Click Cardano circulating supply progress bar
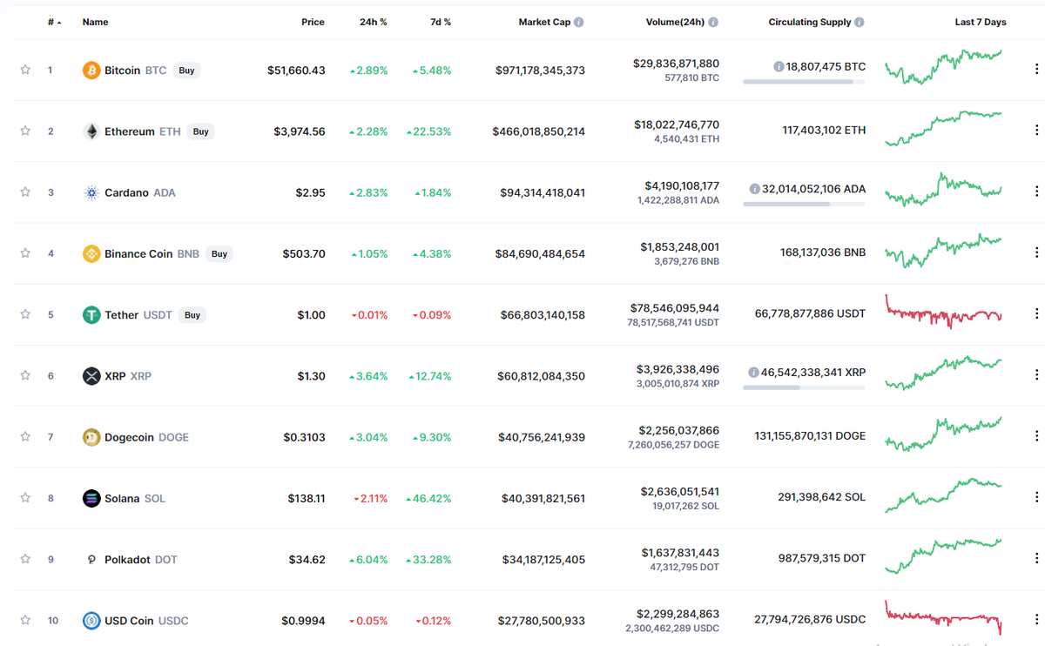 pyautogui.click(x=804, y=204)
